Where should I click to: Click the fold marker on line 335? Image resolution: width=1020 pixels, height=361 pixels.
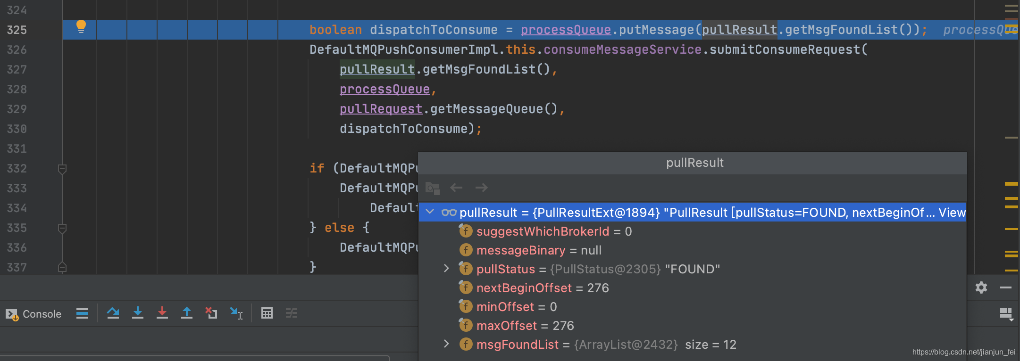click(62, 229)
